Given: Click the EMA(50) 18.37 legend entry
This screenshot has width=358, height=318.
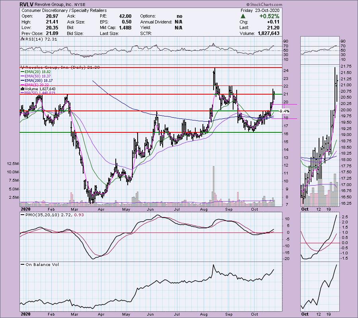Looking at the screenshot, I should (38, 76).
